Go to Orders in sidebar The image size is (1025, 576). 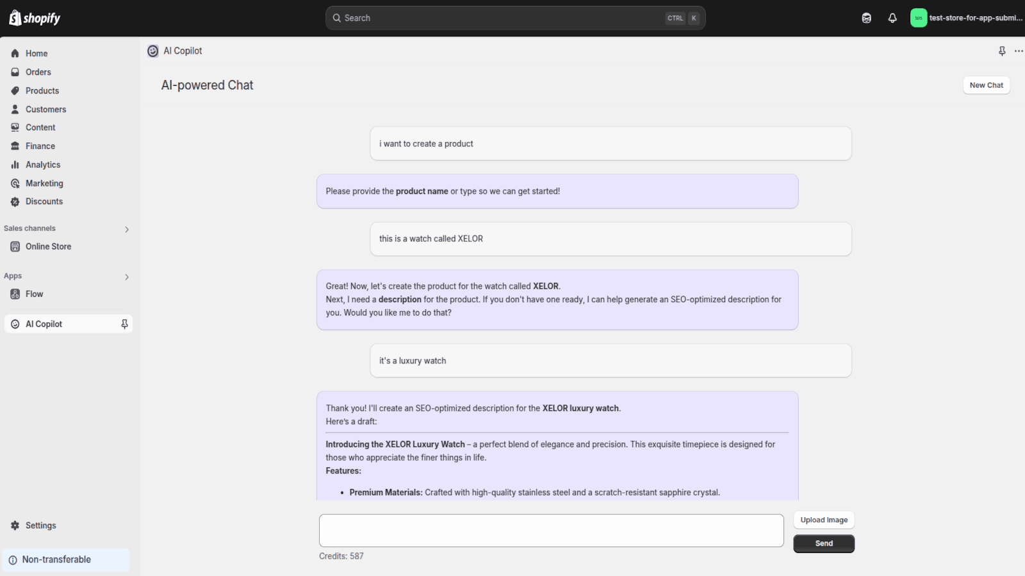coord(38,72)
